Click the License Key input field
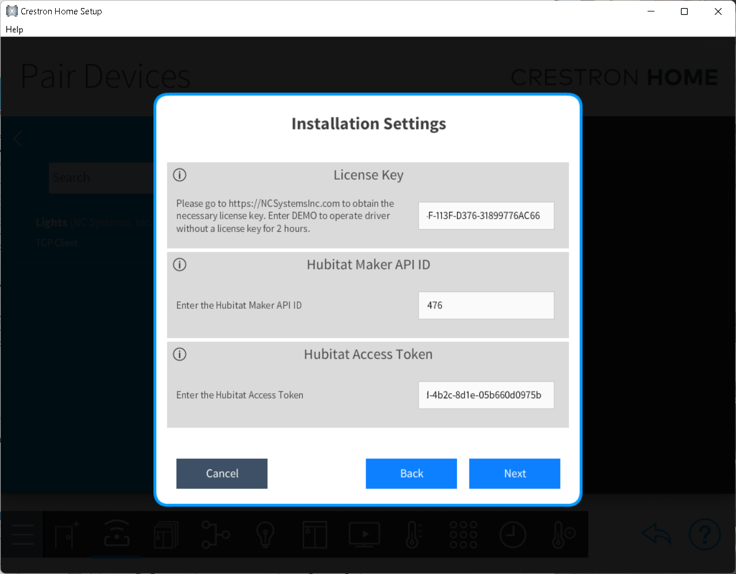This screenshot has height=574, width=736. point(486,216)
